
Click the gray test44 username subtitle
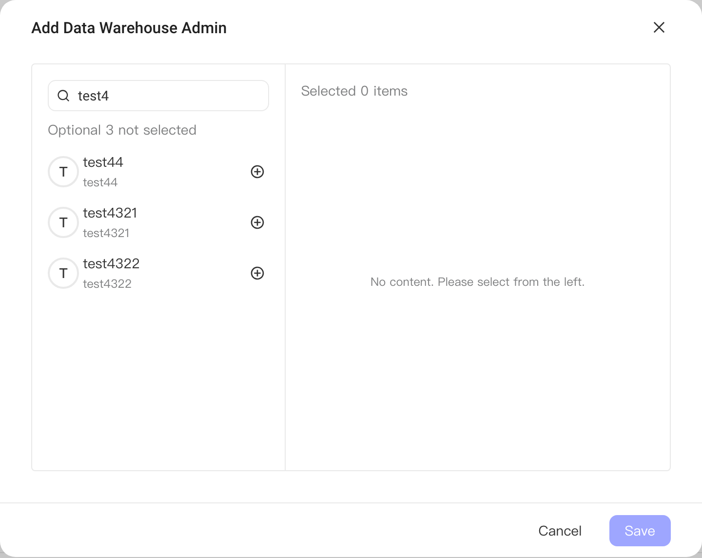100,182
